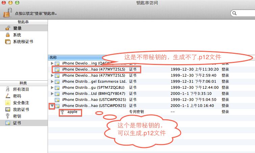Click the magnifier icon in search field
The height and width of the screenshot is (153, 255).
pyautogui.click(x=234, y=13)
